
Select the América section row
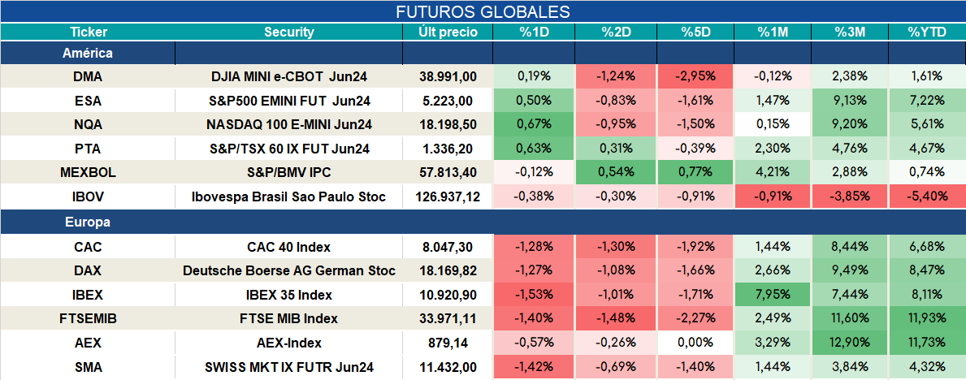[483, 54]
